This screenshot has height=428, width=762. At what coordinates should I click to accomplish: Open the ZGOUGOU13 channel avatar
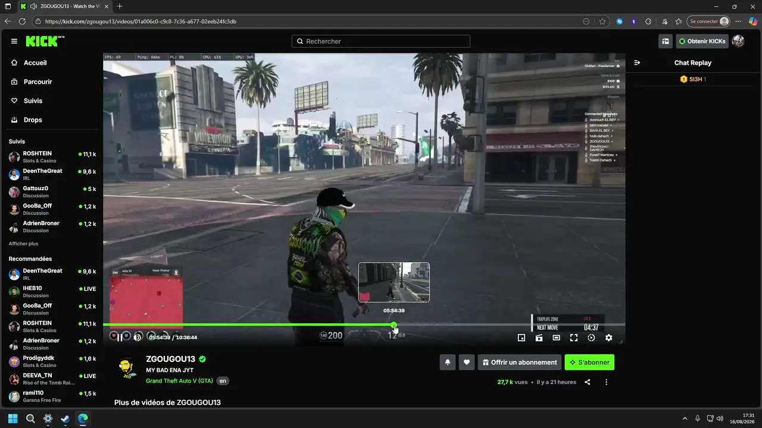coord(127,368)
